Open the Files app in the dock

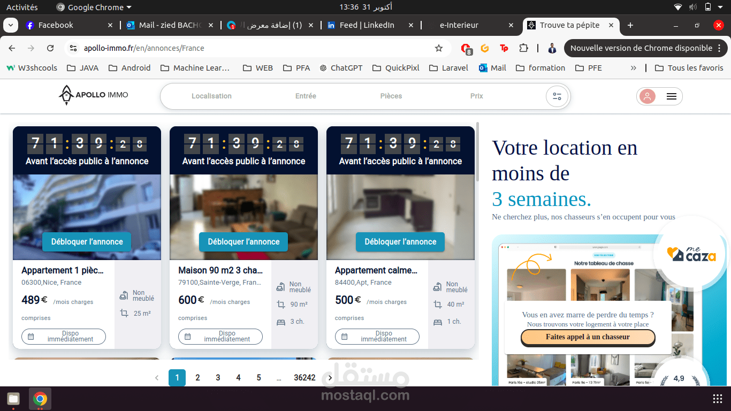13,399
